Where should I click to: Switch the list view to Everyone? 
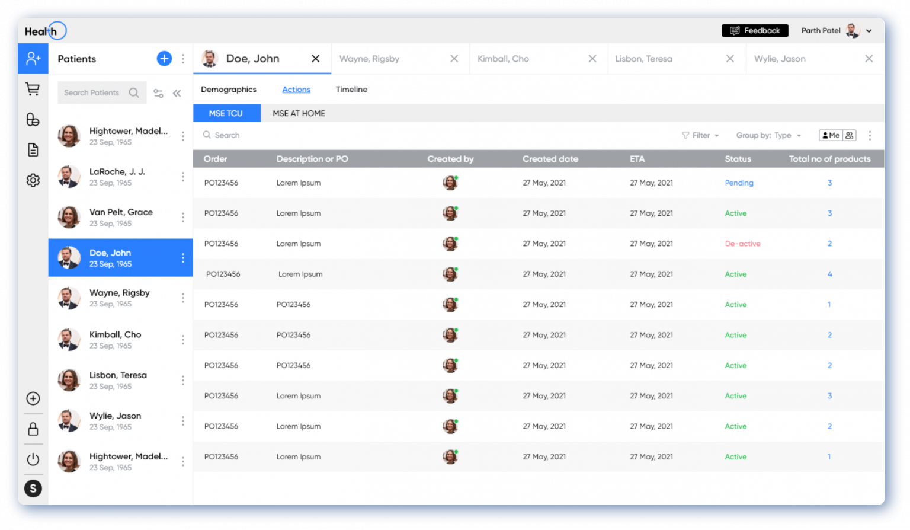(x=850, y=135)
